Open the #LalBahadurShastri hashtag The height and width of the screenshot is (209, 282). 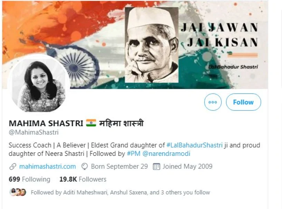194,145
